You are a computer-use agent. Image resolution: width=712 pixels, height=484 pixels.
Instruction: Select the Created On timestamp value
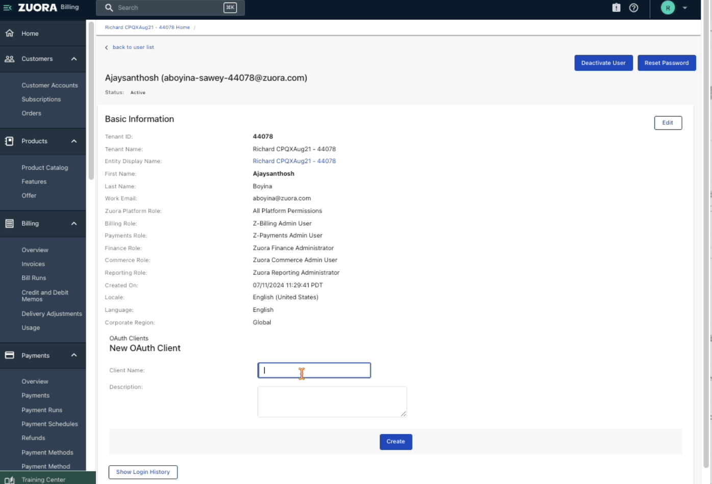288,285
